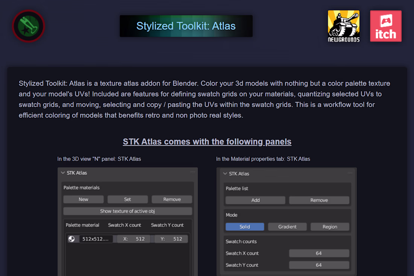Click the Stylized Toolkit: Atlas title banner
The height and width of the screenshot is (276, 414).
click(186, 26)
